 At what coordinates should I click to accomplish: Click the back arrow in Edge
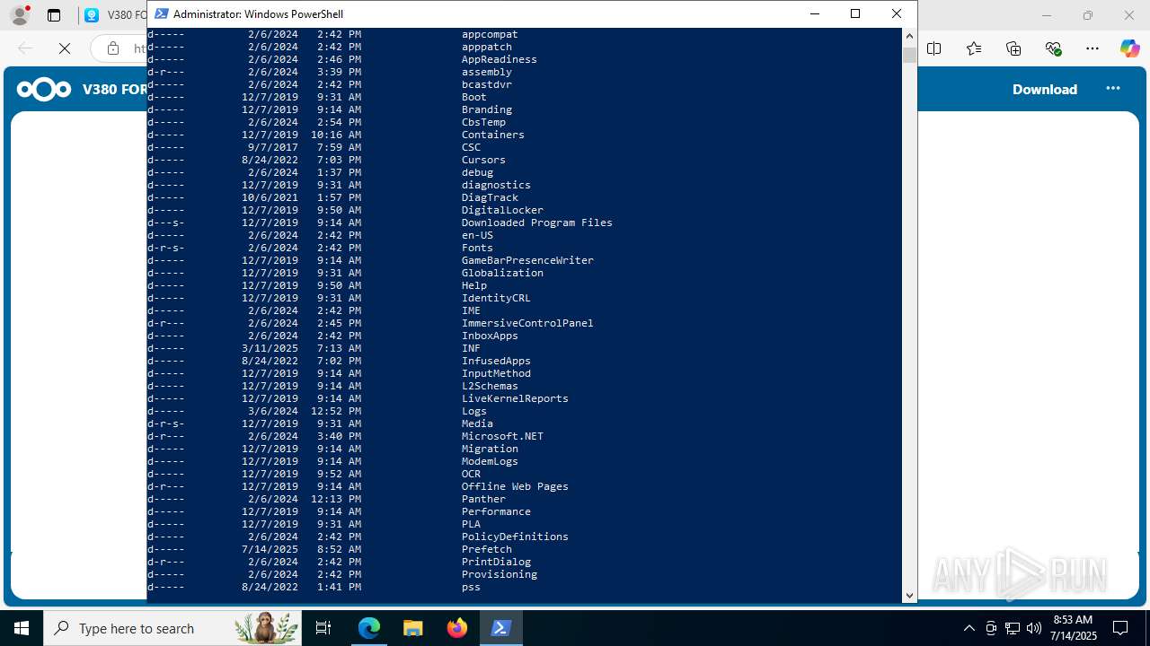click(x=25, y=48)
